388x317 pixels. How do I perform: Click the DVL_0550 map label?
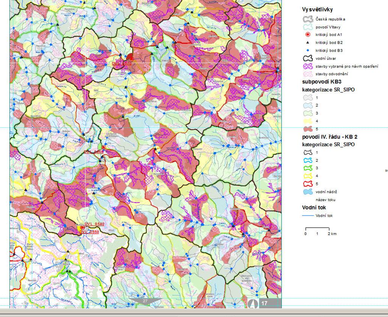pyautogui.click(x=89, y=232)
